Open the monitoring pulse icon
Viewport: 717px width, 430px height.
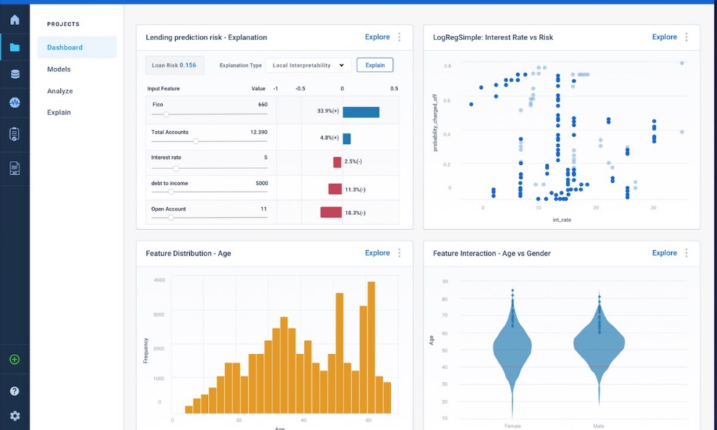point(14,102)
